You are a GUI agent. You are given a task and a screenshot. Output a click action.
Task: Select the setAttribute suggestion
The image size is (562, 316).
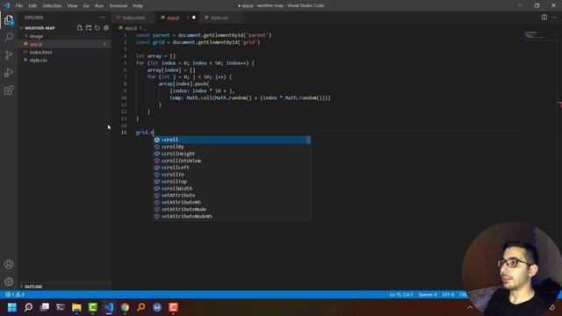[x=232, y=195]
